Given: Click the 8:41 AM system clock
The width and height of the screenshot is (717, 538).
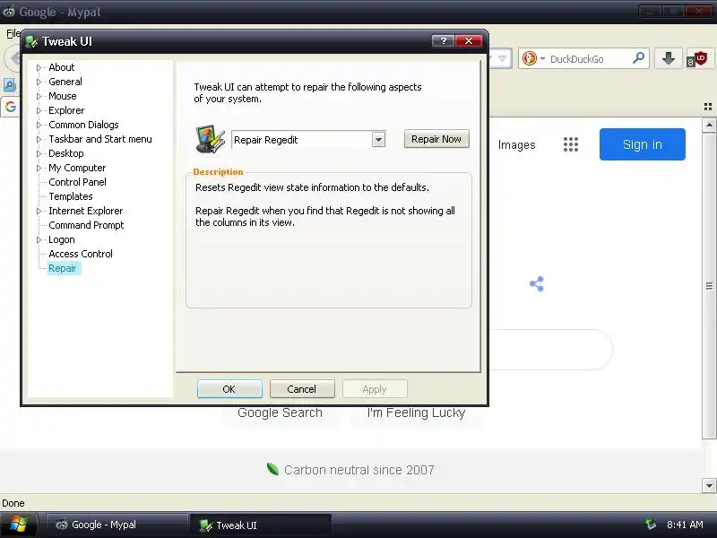Looking at the screenshot, I should pos(685,525).
